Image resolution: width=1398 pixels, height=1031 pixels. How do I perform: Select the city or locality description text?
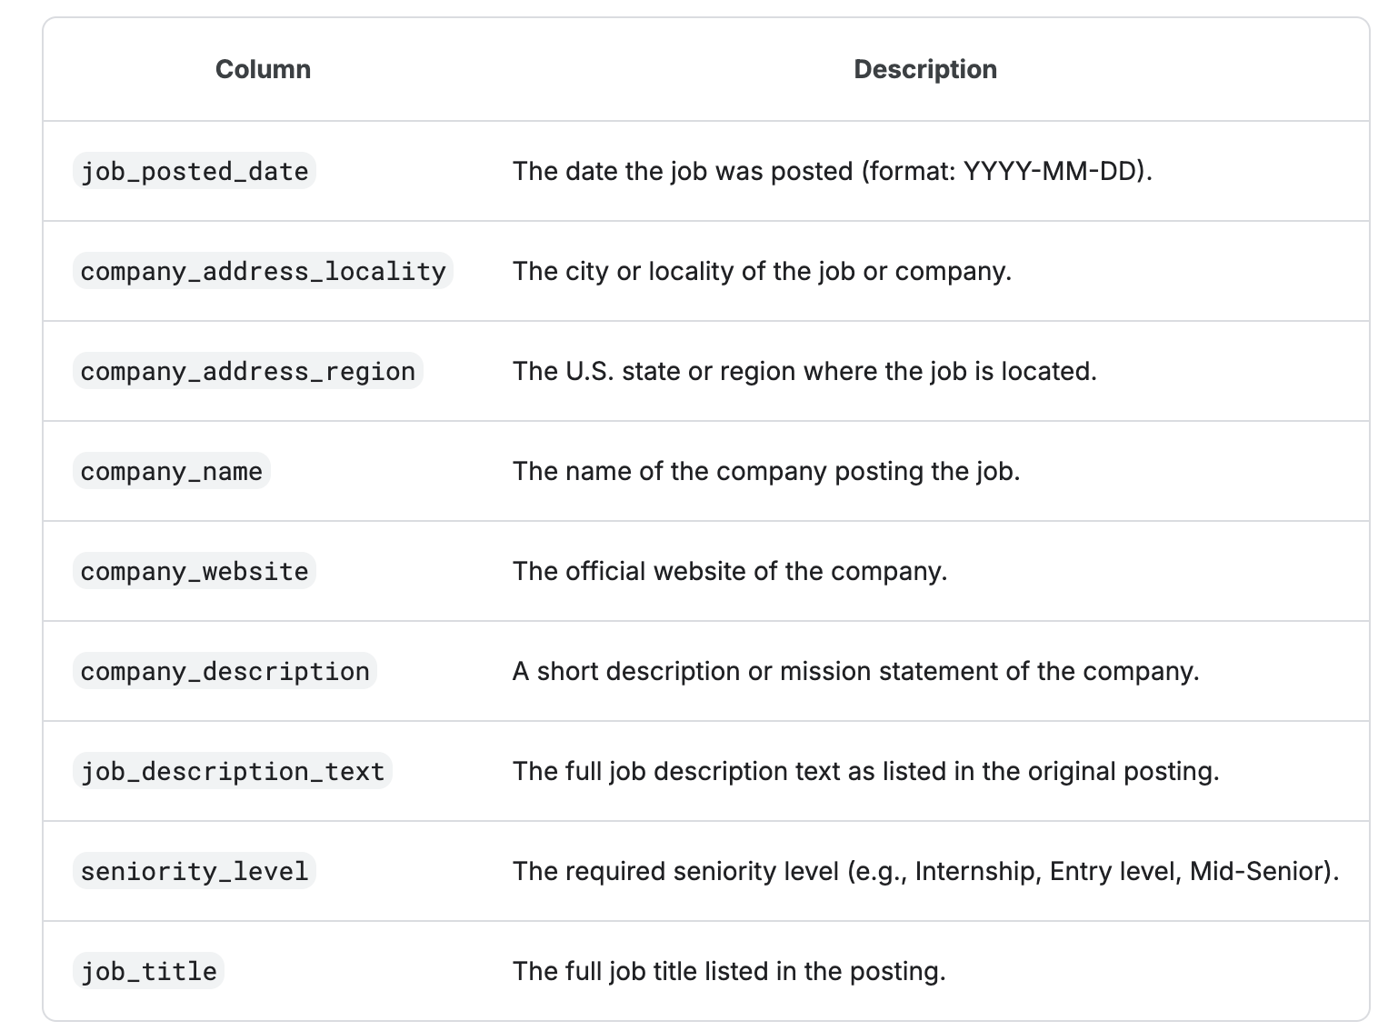(762, 271)
